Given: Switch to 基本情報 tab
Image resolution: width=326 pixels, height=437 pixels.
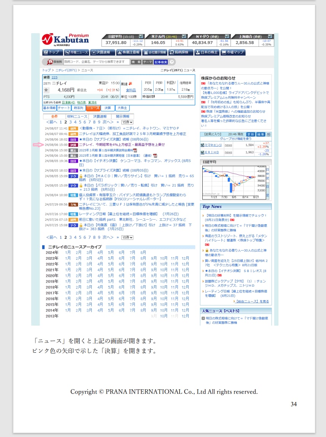Looking at the screenshot, I should [49, 108].
